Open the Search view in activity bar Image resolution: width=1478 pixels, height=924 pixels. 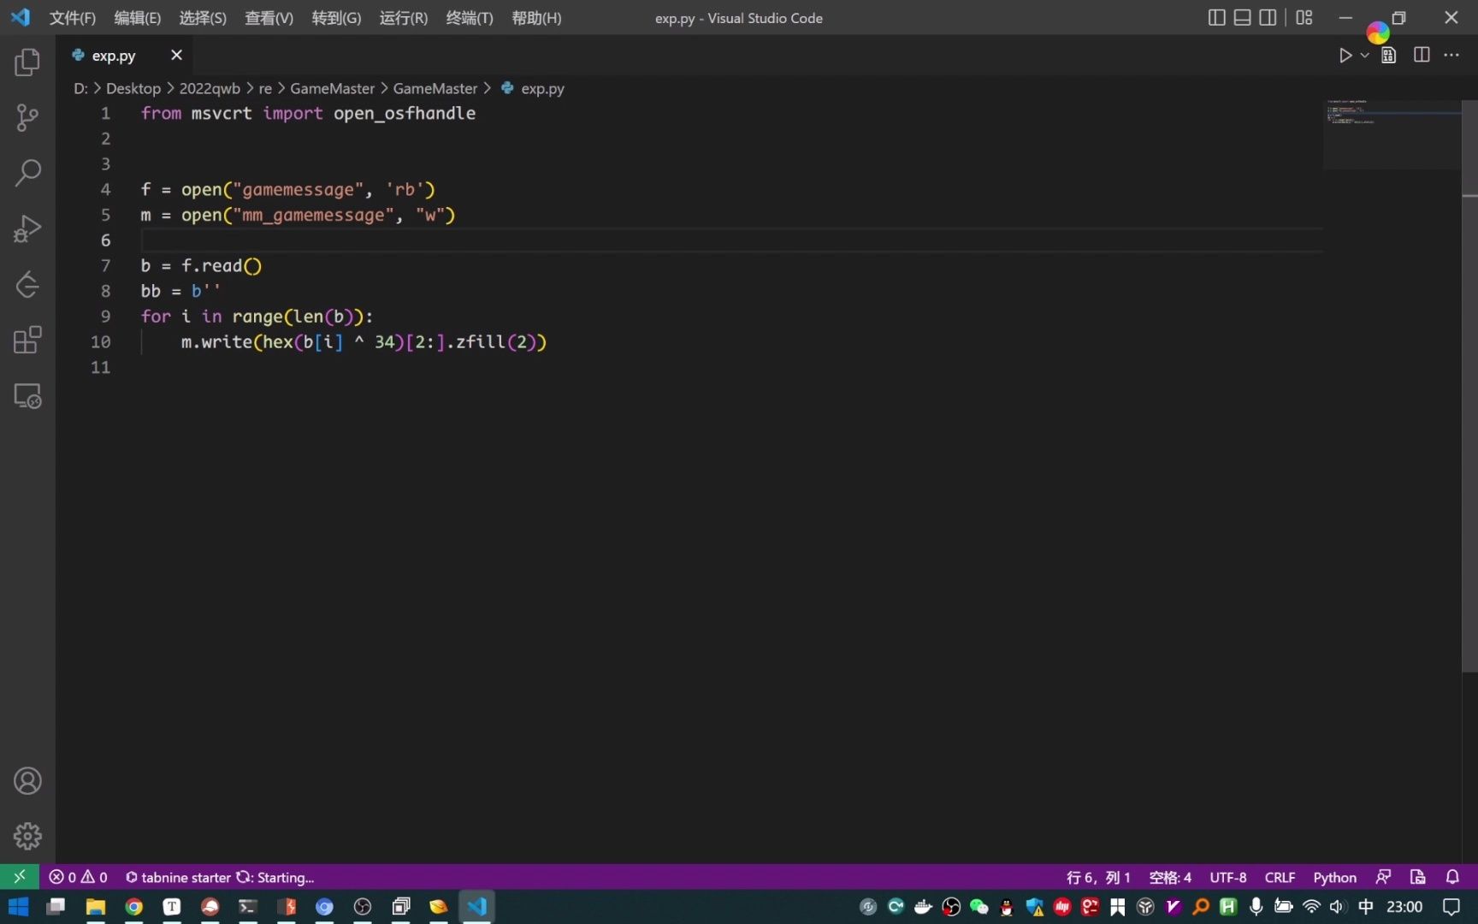point(27,173)
